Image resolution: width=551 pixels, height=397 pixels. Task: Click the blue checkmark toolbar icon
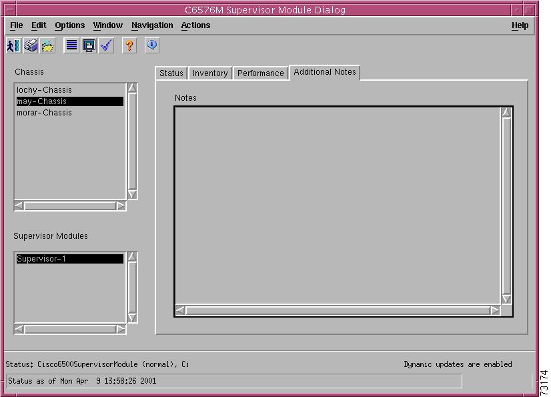click(106, 46)
